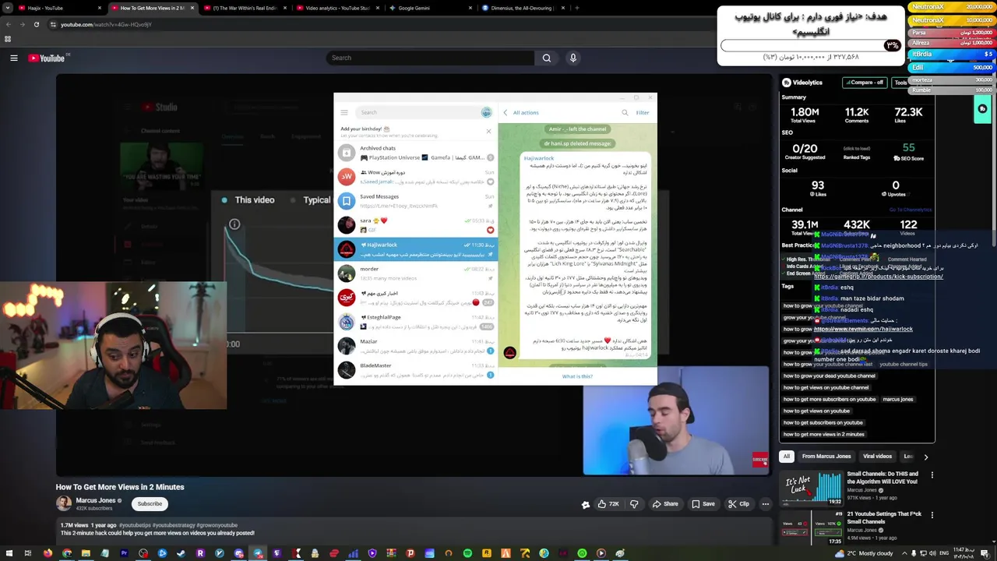This screenshot has width=997, height=561.
Task: Open options for 21 Youtube Settings video
Action: click(932, 515)
